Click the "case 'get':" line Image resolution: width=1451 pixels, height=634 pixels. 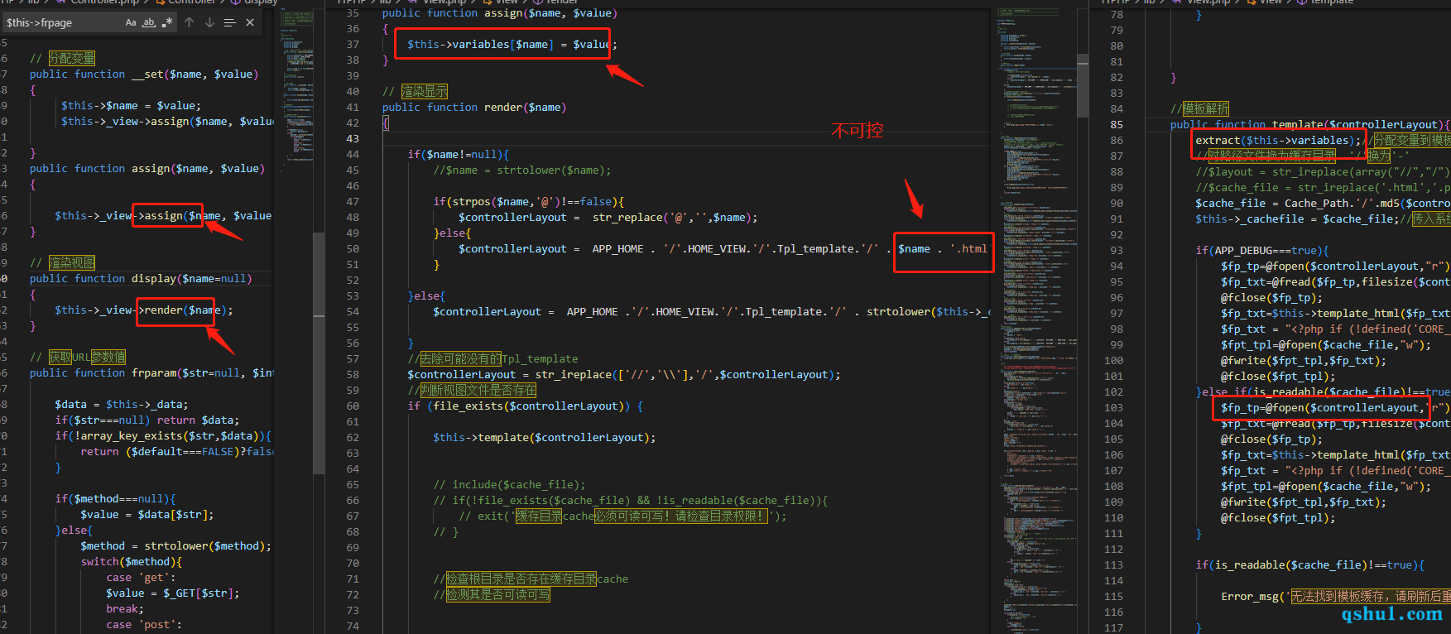pyautogui.click(x=141, y=577)
